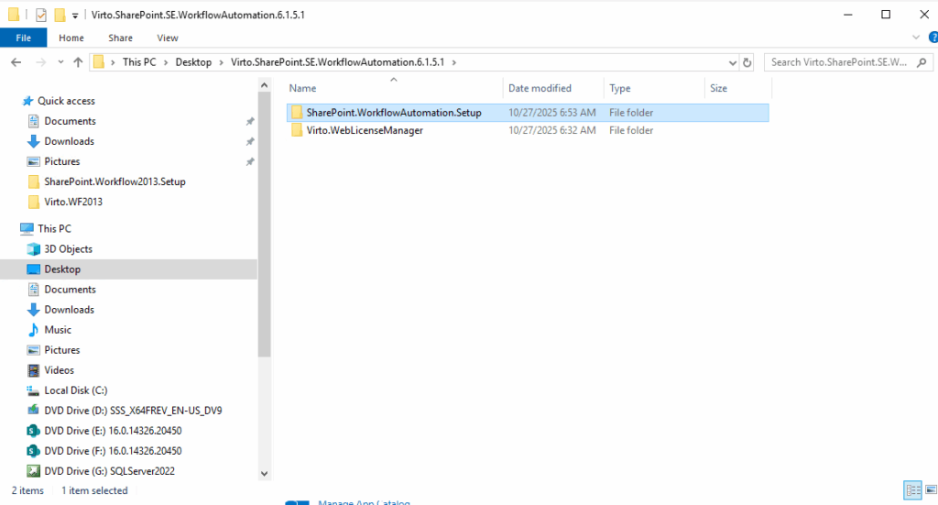Open DVD Drive (G:) SQLServer2022
This screenshot has width=938, height=505.
tap(110, 471)
